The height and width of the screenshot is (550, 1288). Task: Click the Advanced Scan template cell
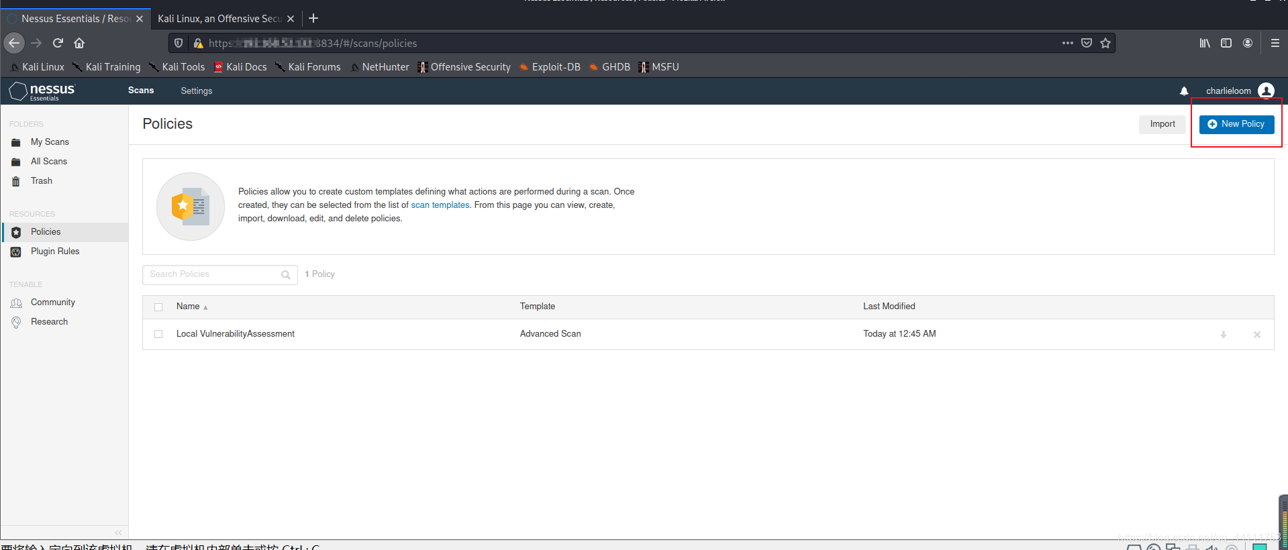coord(550,334)
